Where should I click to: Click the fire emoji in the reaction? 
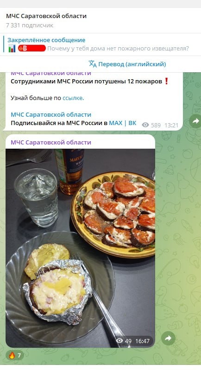click(x=12, y=355)
